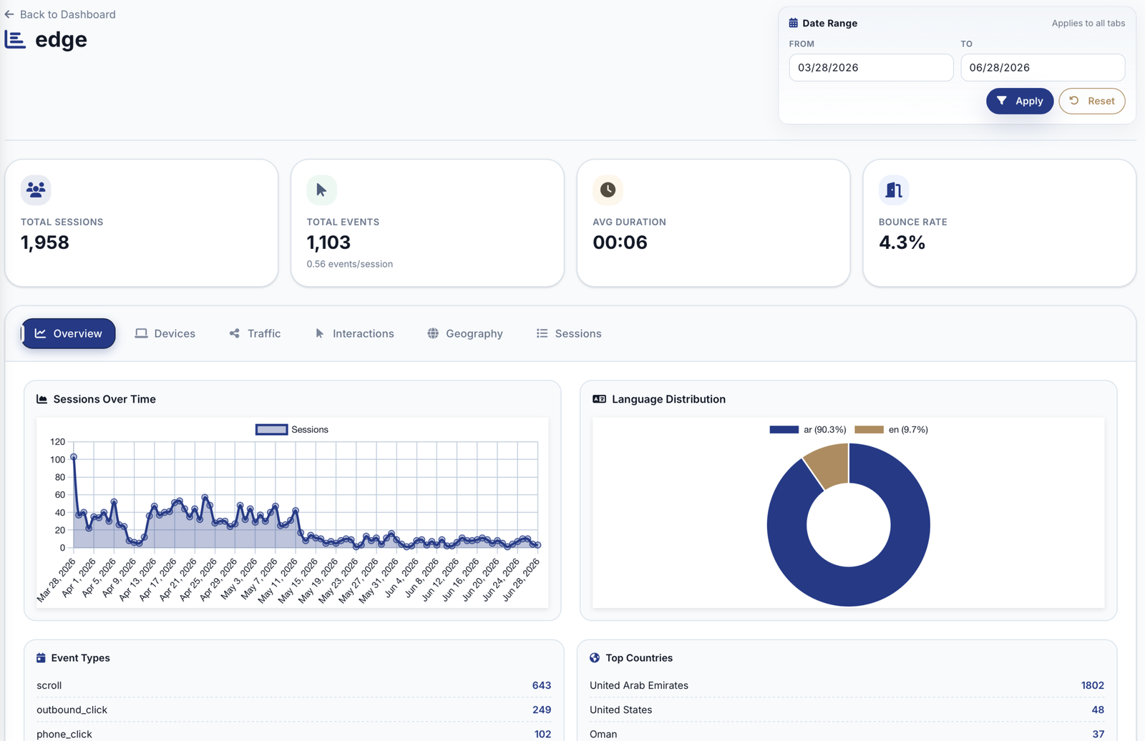Click the Avg Duration clock icon
The height and width of the screenshot is (741, 1145).
(x=608, y=190)
